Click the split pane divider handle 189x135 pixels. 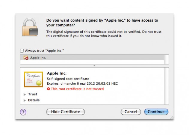tap(94, 66)
